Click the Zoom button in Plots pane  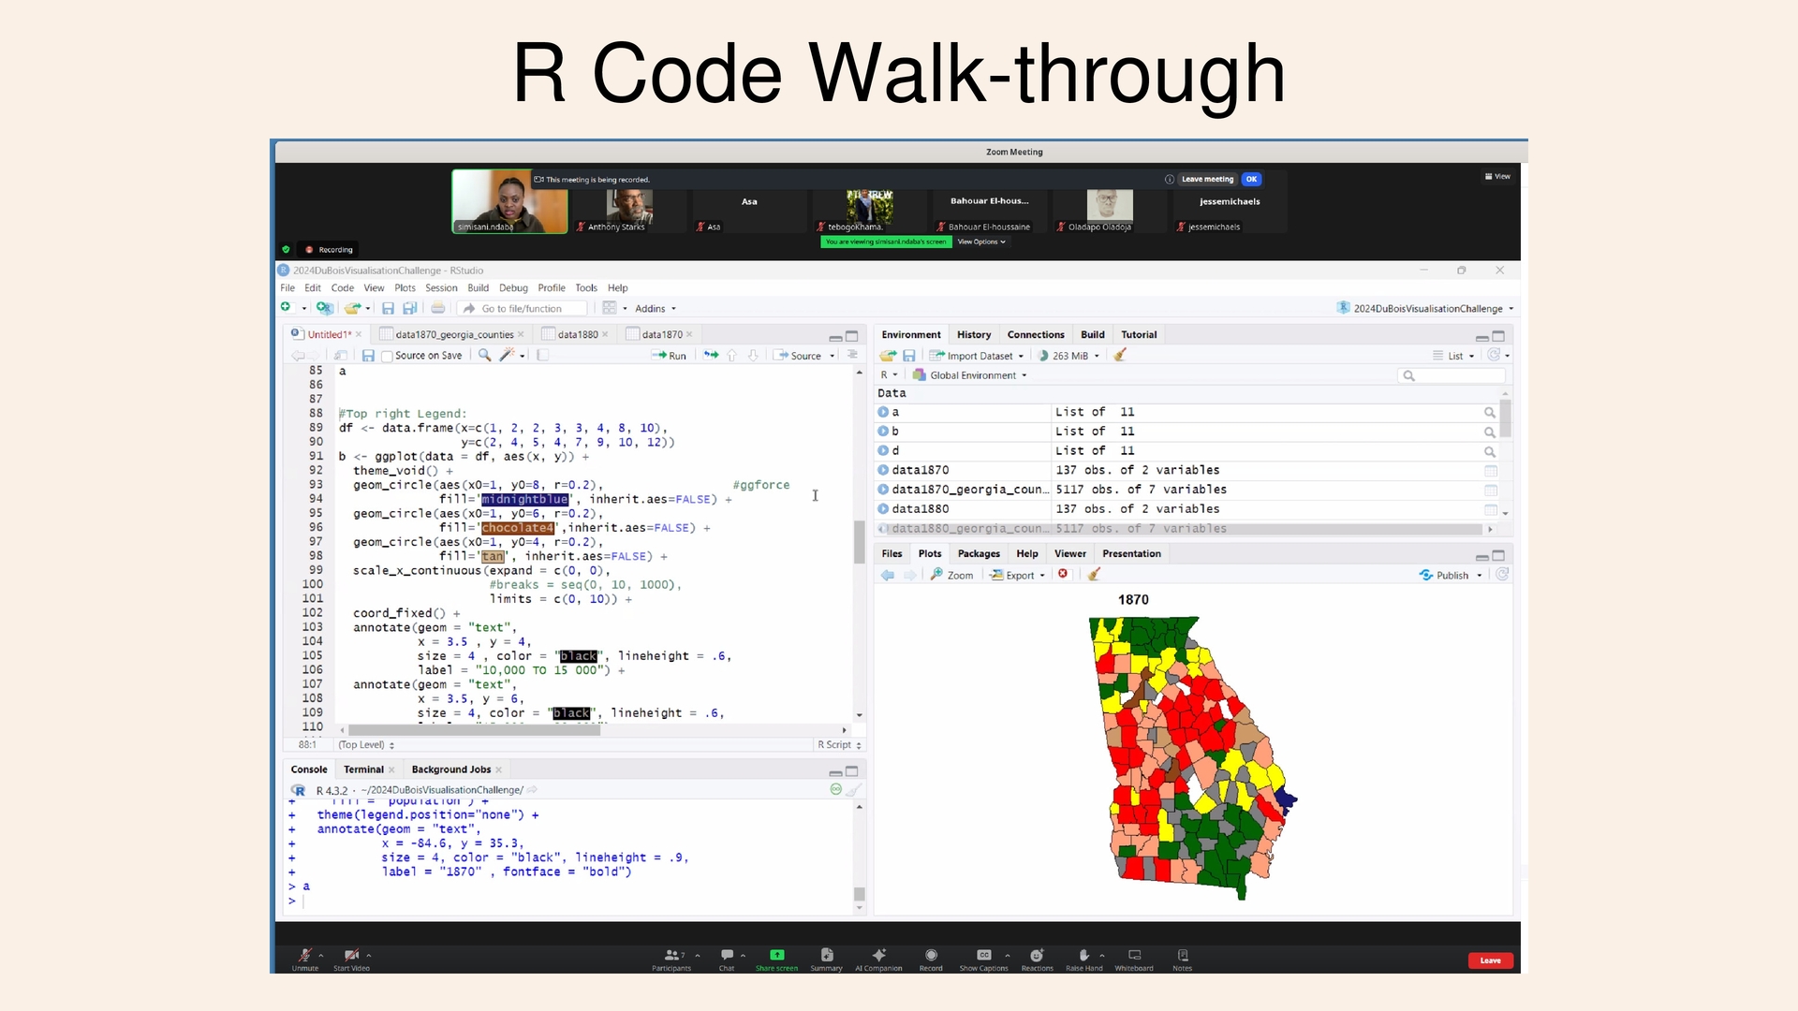point(951,575)
